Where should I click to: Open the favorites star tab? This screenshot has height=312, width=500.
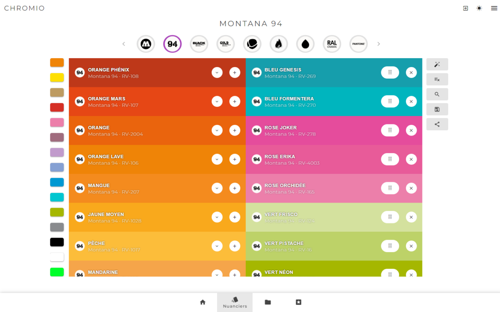coord(298,302)
